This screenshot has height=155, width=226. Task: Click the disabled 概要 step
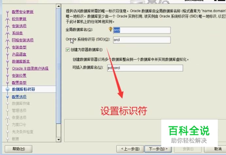(x=15, y=139)
